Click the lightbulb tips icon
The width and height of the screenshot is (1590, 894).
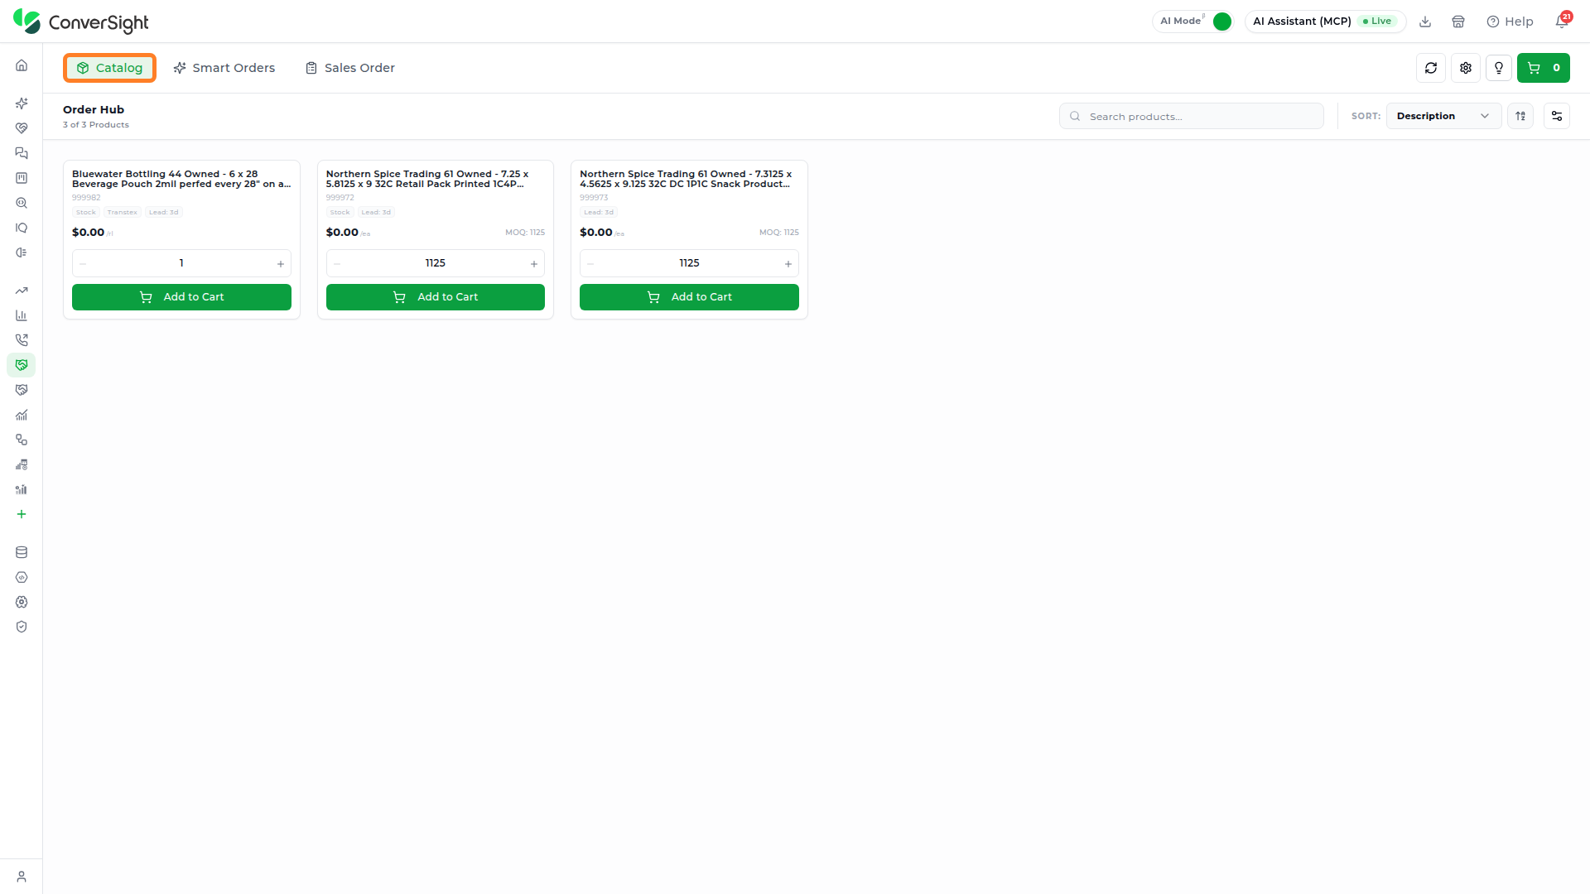pyautogui.click(x=1499, y=68)
